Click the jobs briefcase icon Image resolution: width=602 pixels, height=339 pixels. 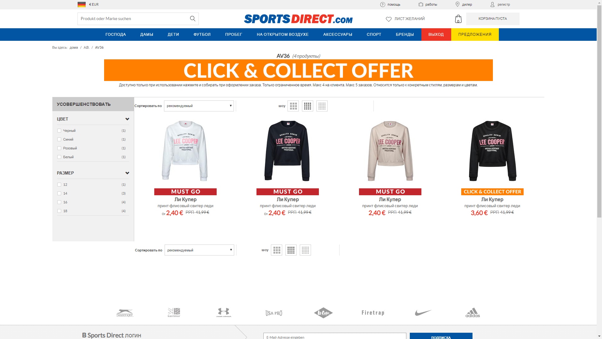[x=421, y=4]
